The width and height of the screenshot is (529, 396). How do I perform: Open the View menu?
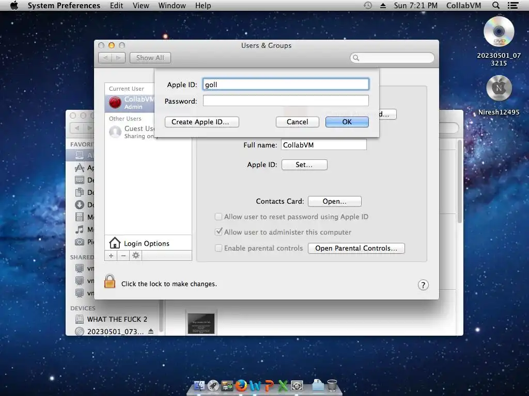[x=141, y=5]
